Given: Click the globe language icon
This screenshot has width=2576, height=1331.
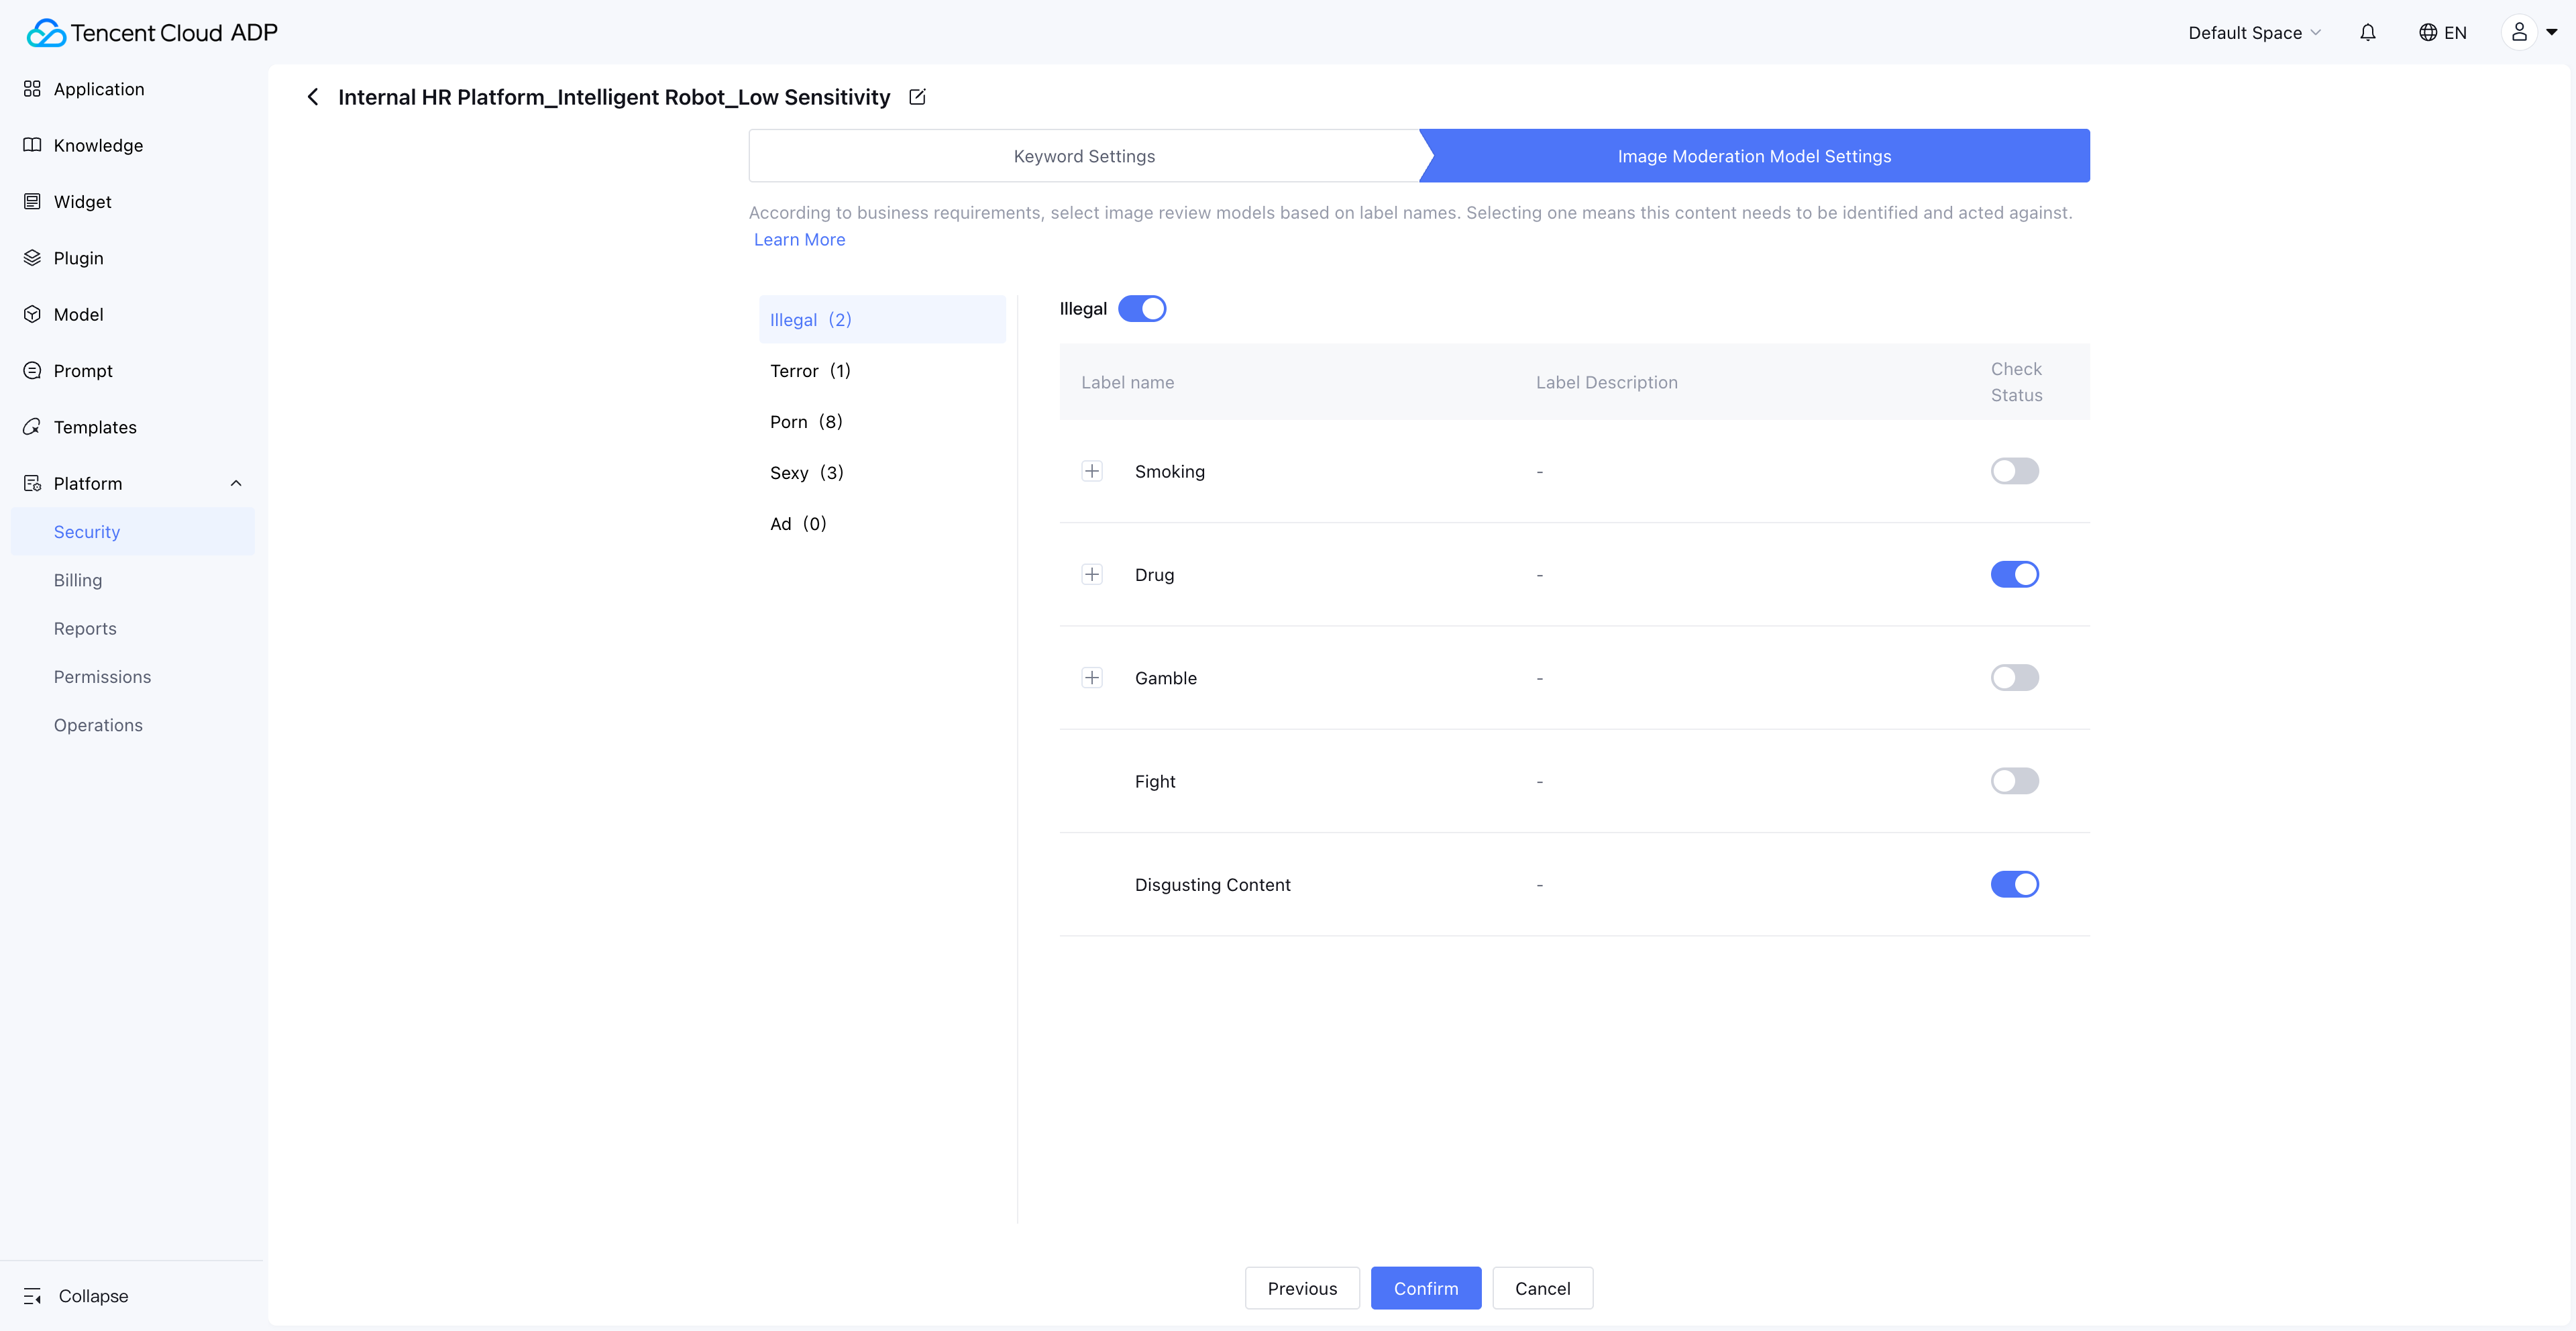Looking at the screenshot, I should point(2427,33).
